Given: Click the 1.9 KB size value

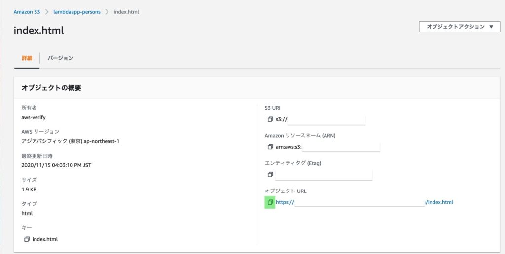Looking at the screenshot, I should [x=29, y=189].
